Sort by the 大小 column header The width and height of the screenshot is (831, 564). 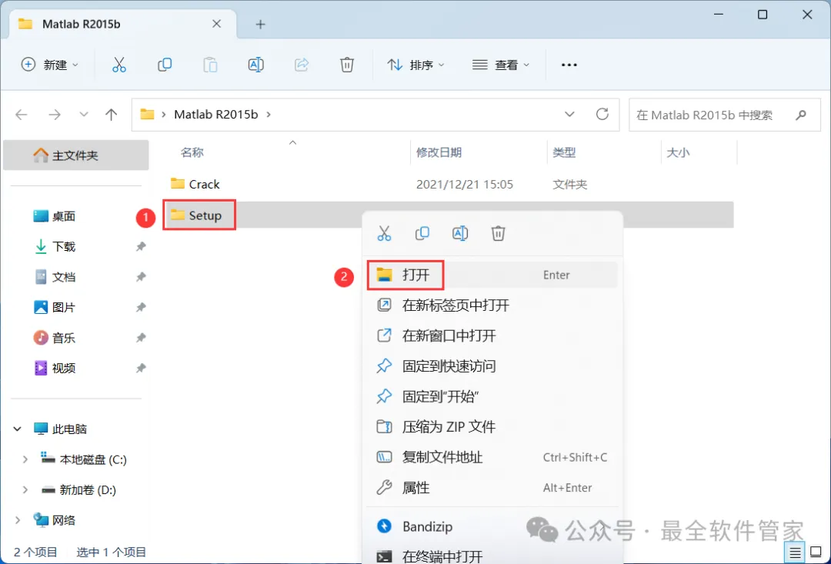[678, 152]
